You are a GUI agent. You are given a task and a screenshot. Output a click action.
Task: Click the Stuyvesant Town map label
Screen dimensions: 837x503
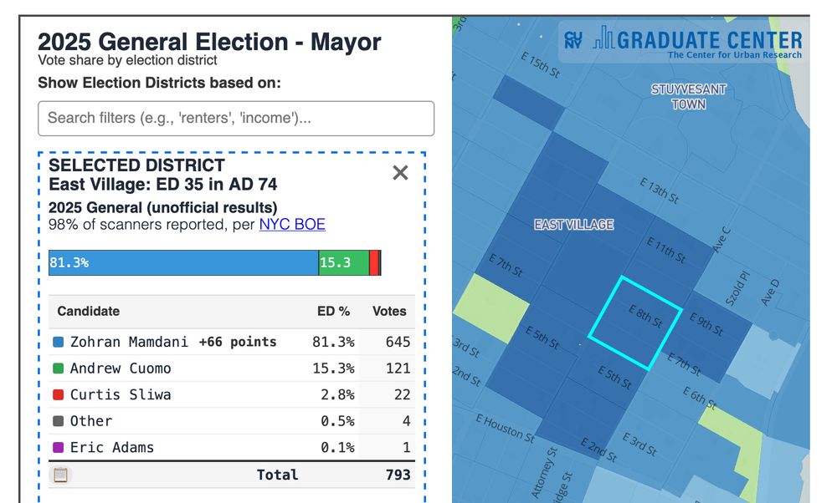click(689, 96)
